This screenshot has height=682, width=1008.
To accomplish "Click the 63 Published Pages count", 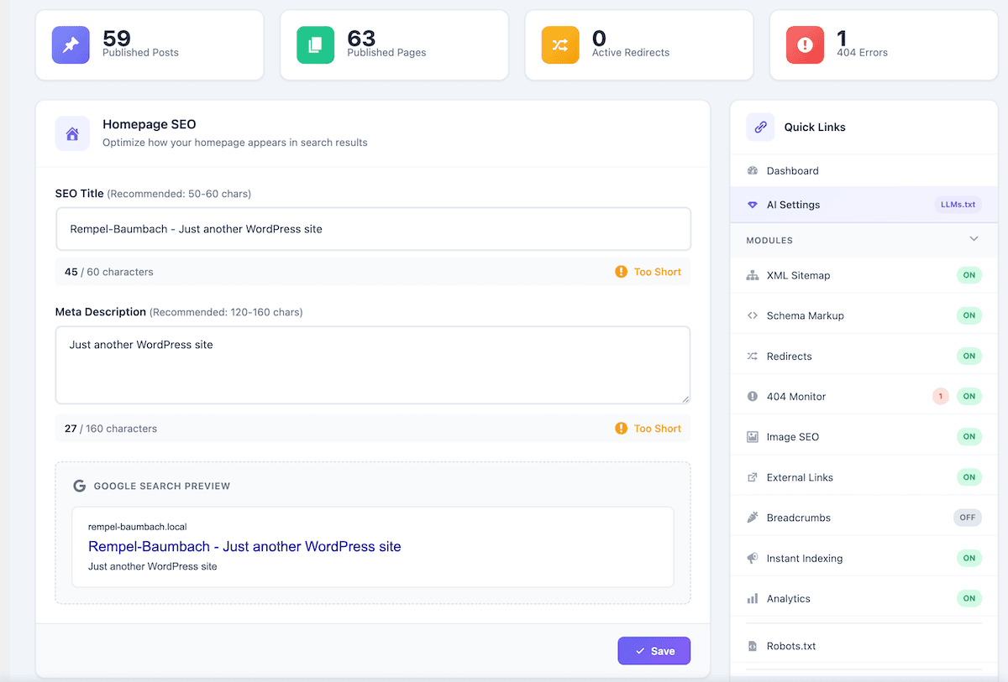I will [x=361, y=38].
